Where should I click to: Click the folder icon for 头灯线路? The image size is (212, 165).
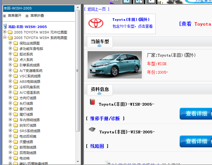click(x=16, y=103)
